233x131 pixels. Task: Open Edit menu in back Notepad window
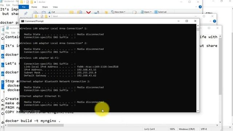click(8, 5)
